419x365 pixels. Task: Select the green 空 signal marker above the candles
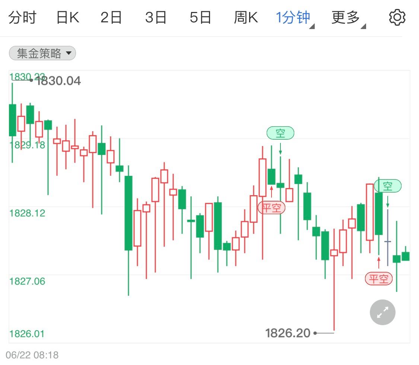click(280, 133)
